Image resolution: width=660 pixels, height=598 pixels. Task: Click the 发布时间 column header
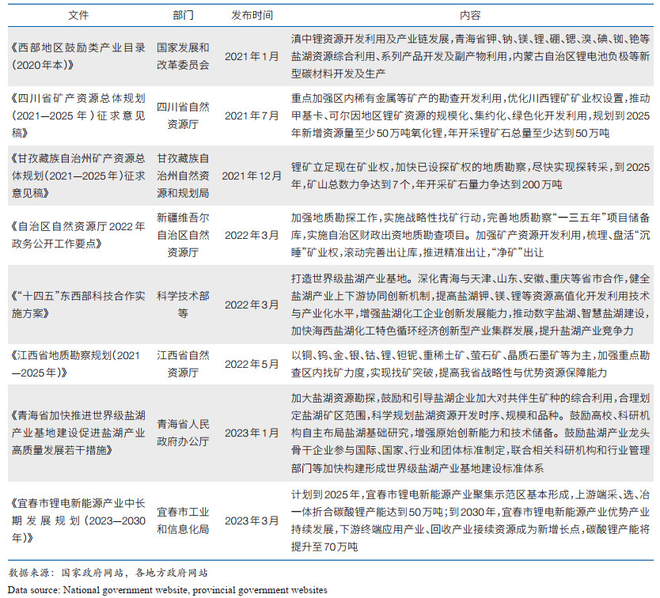[x=252, y=15]
